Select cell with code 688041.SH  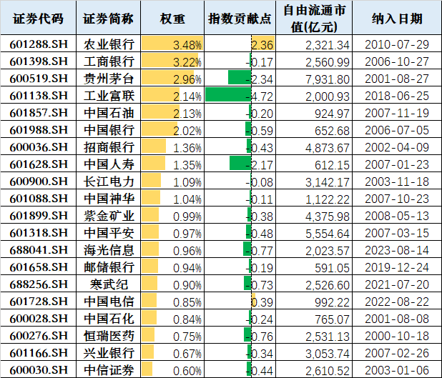point(38,249)
